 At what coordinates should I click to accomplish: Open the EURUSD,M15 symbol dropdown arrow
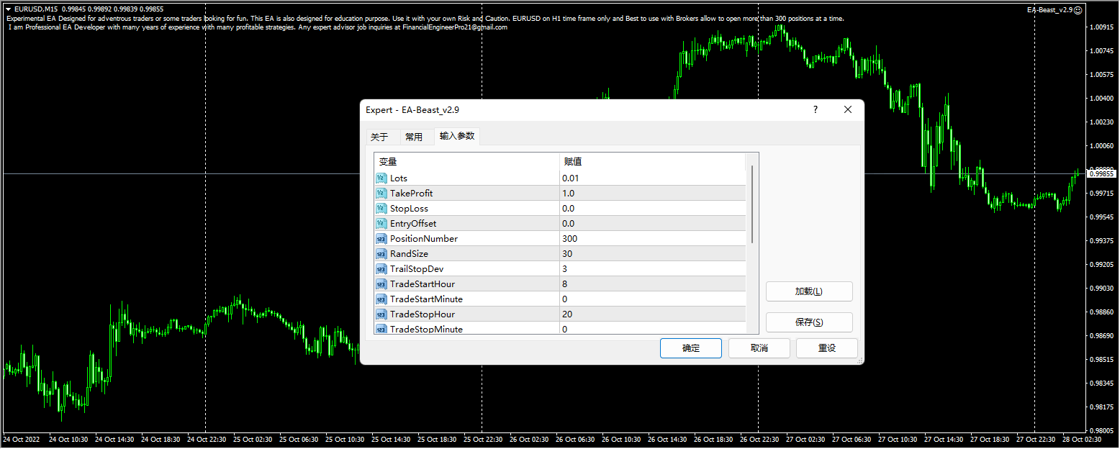7,9
